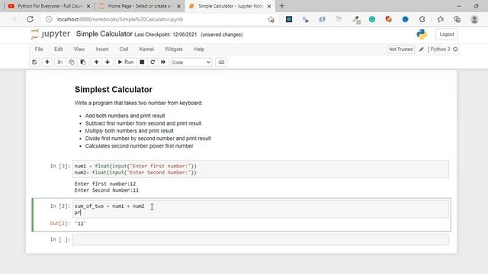Restart kernel and run all cells icon
Image resolution: width=488 pixels, height=274 pixels.
click(x=163, y=62)
